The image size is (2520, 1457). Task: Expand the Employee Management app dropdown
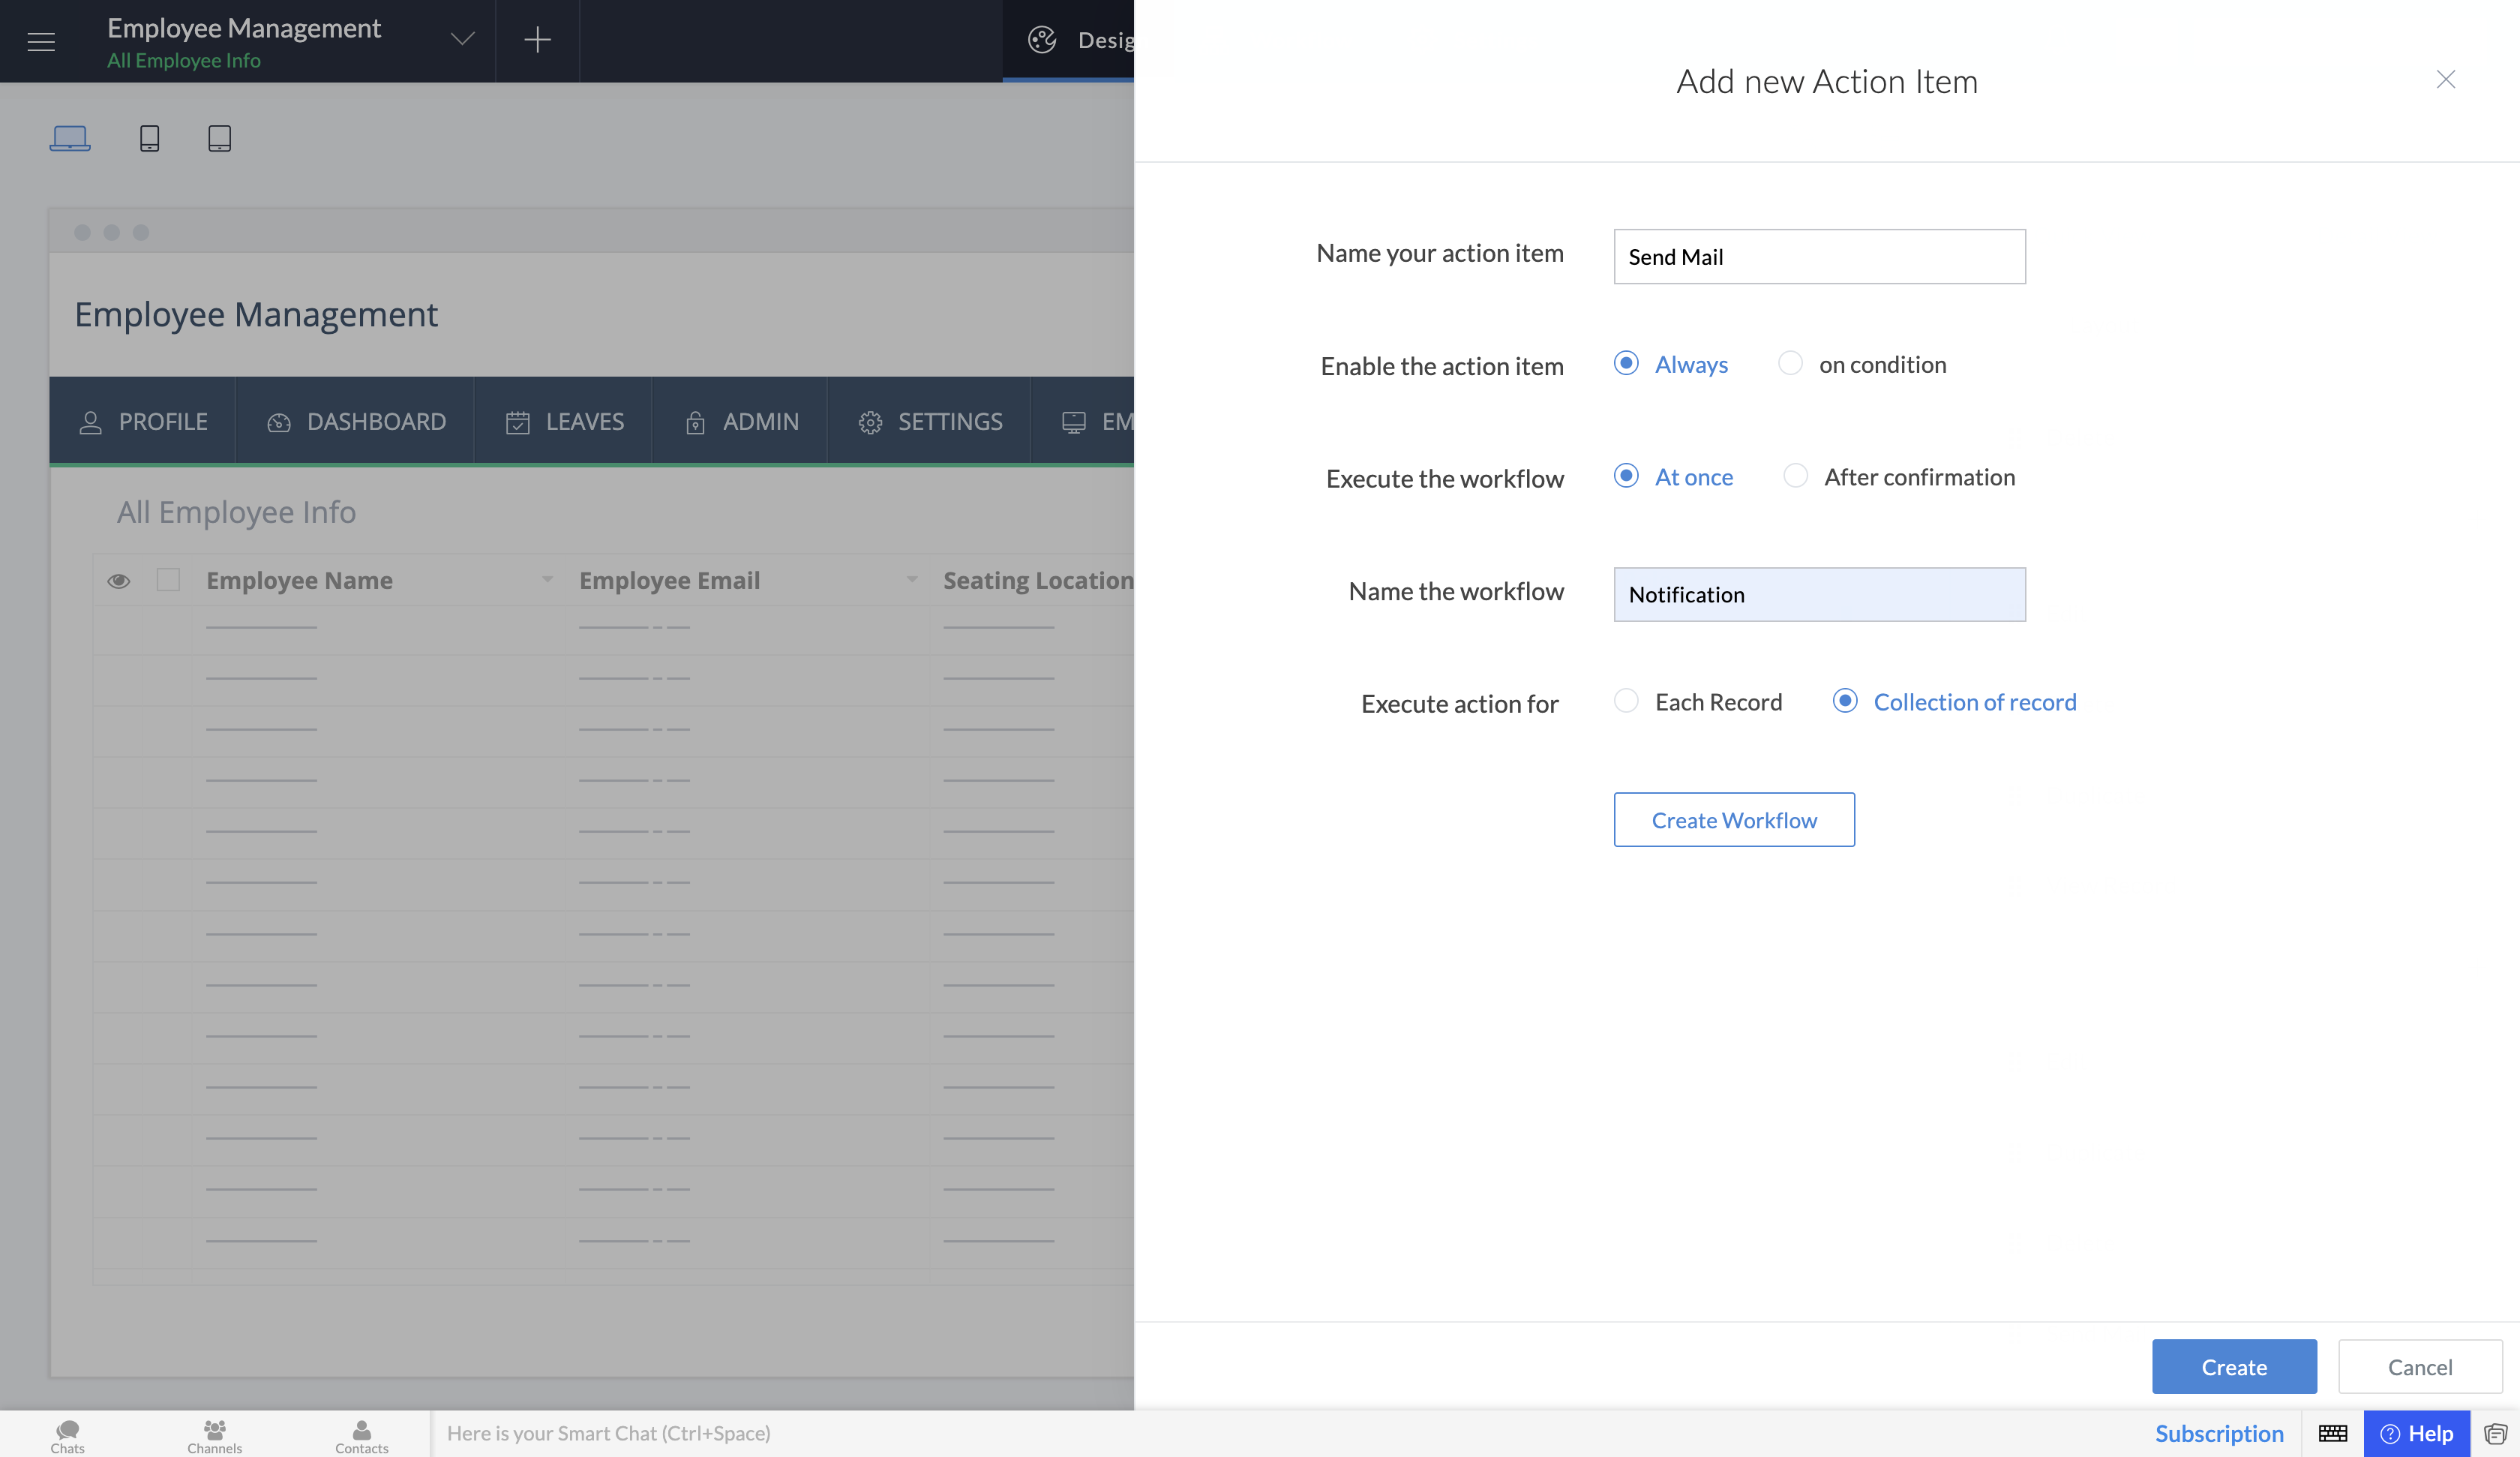[462, 40]
